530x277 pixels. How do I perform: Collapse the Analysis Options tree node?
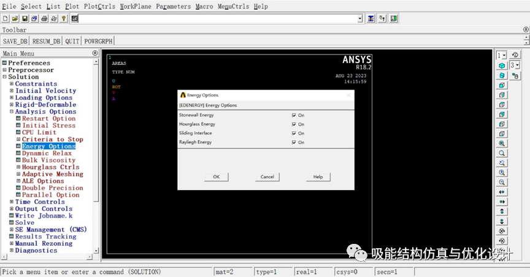click(x=12, y=112)
